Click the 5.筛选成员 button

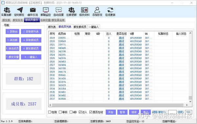[x=12, y=49]
